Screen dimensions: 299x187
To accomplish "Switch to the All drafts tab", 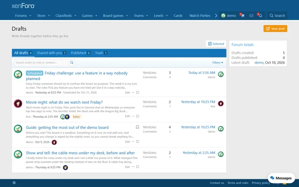I will tap(23, 53).
